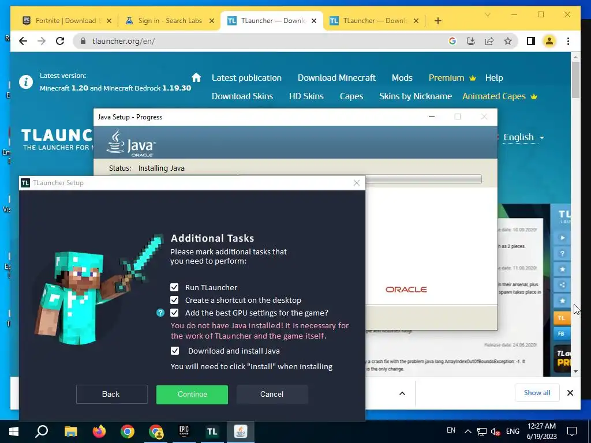Click the sidebar play icon on TLauncher page
591x443 pixels.
[562, 238]
